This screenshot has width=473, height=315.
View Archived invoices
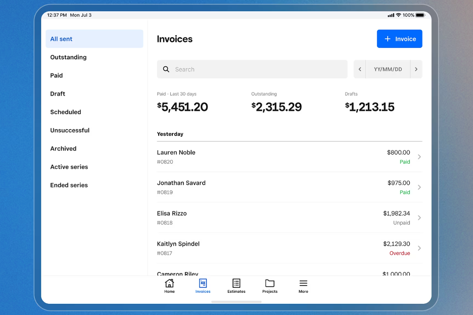pos(63,148)
